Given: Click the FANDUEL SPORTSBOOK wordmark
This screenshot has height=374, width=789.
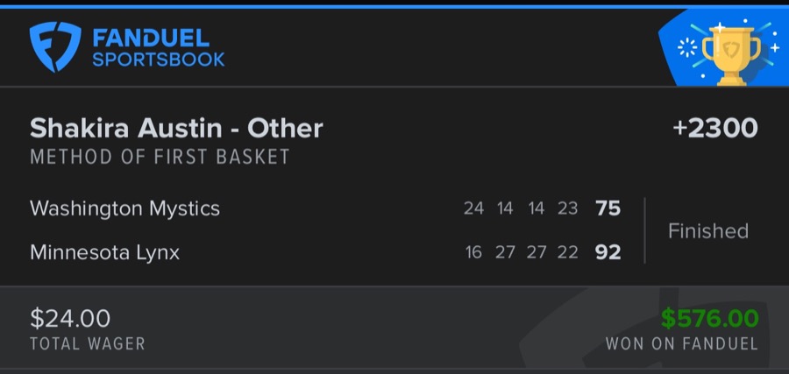Looking at the screenshot, I should click(159, 48).
